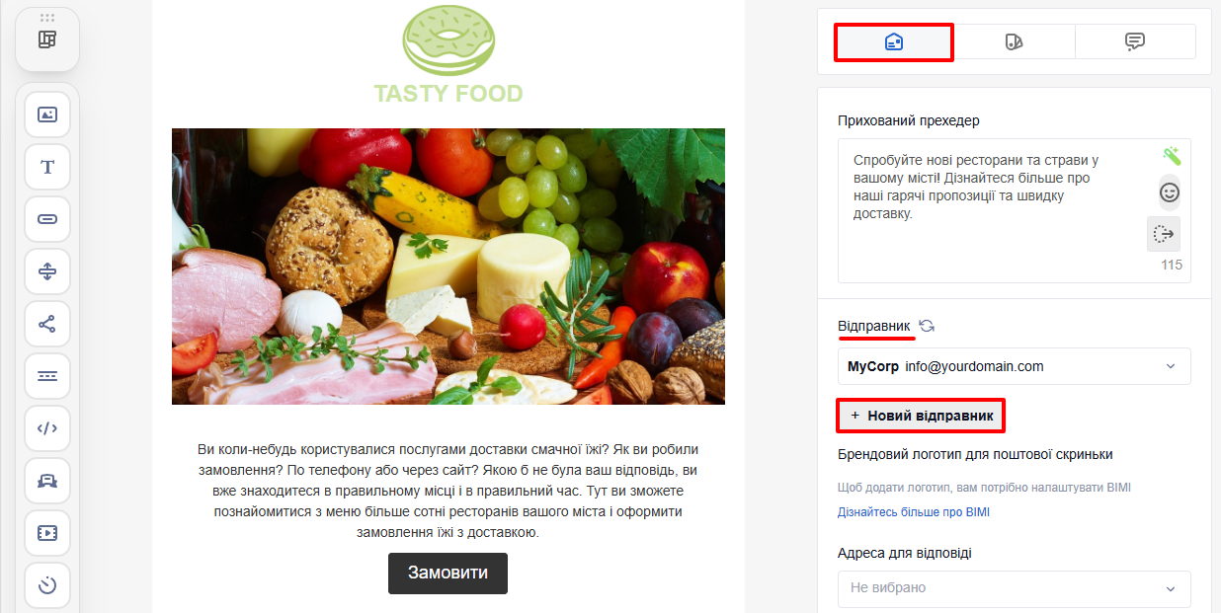
Task: Click the Новий відправник button
Action: (x=921, y=416)
